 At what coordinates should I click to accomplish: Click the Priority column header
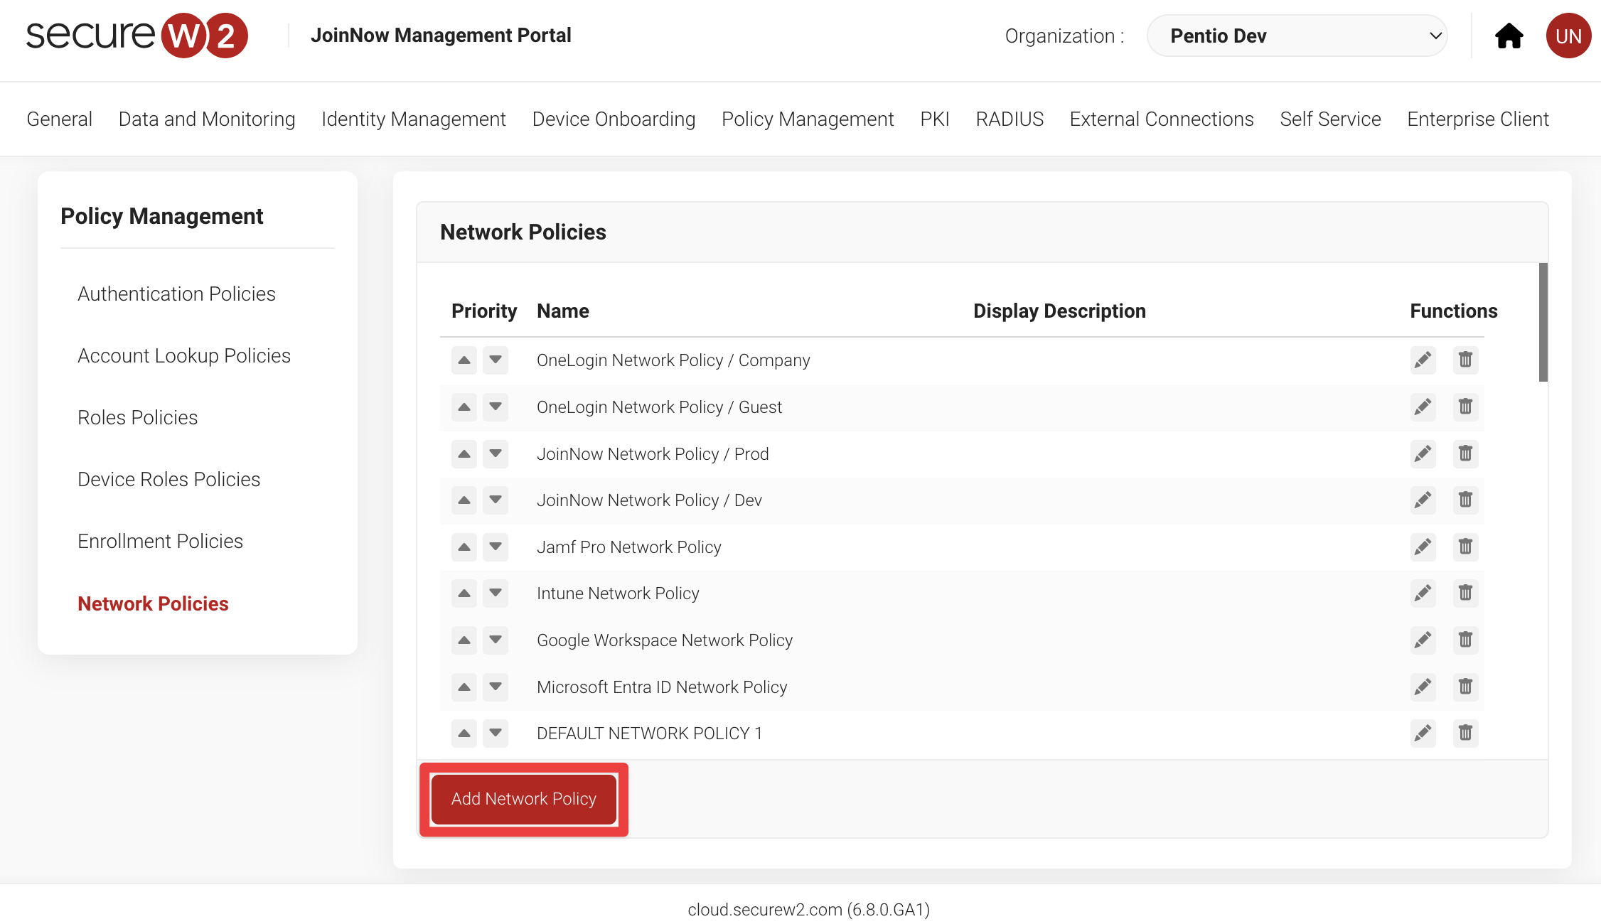point(484,311)
